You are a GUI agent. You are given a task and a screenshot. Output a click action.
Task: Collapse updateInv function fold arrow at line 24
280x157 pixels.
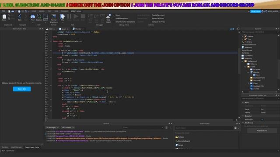click(x=51, y=41)
